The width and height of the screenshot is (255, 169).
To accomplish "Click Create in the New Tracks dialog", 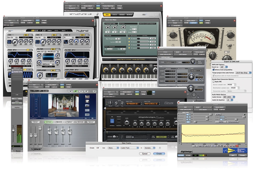I will click(159, 154).
